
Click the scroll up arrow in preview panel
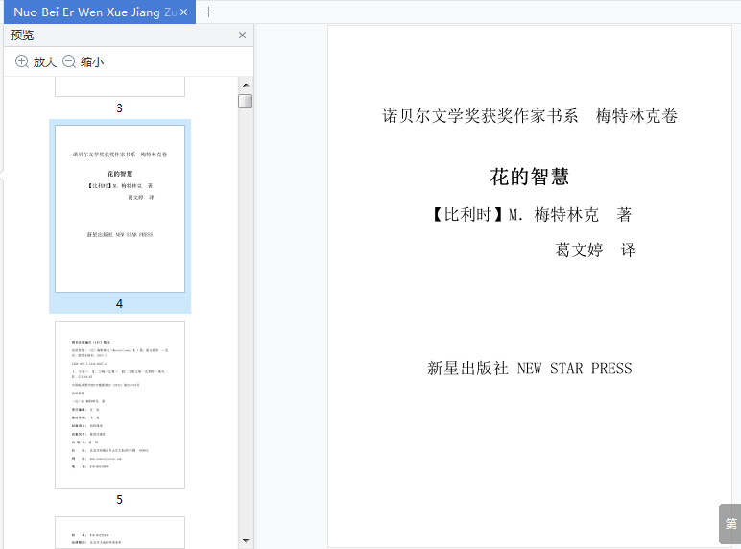246,85
